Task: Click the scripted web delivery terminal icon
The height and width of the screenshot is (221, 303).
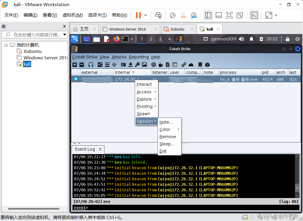Action: (175, 65)
